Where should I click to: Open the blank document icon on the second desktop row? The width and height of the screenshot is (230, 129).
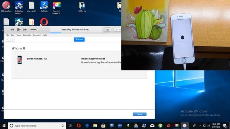click(x=6, y=22)
